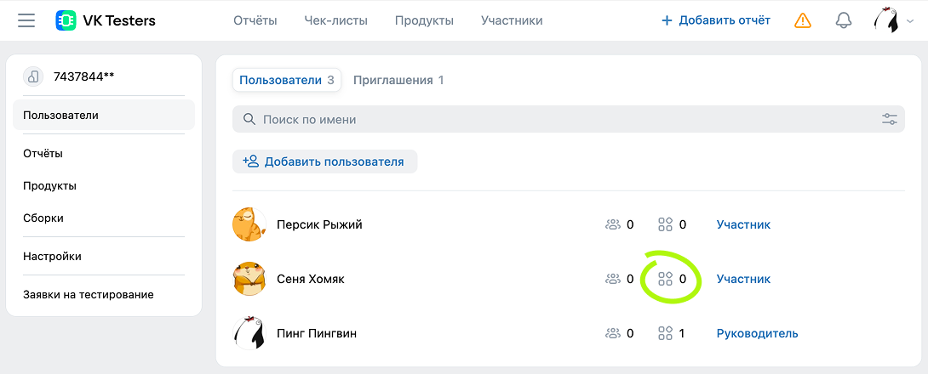
Task: Click the VK Testers logo
Action: 106,20
